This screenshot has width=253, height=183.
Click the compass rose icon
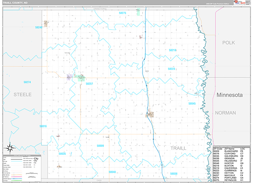pyautogui.click(x=10, y=148)
